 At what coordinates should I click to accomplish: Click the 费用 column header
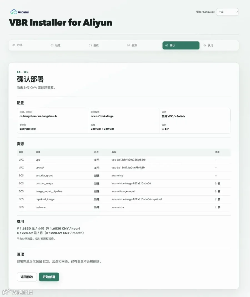217,152
